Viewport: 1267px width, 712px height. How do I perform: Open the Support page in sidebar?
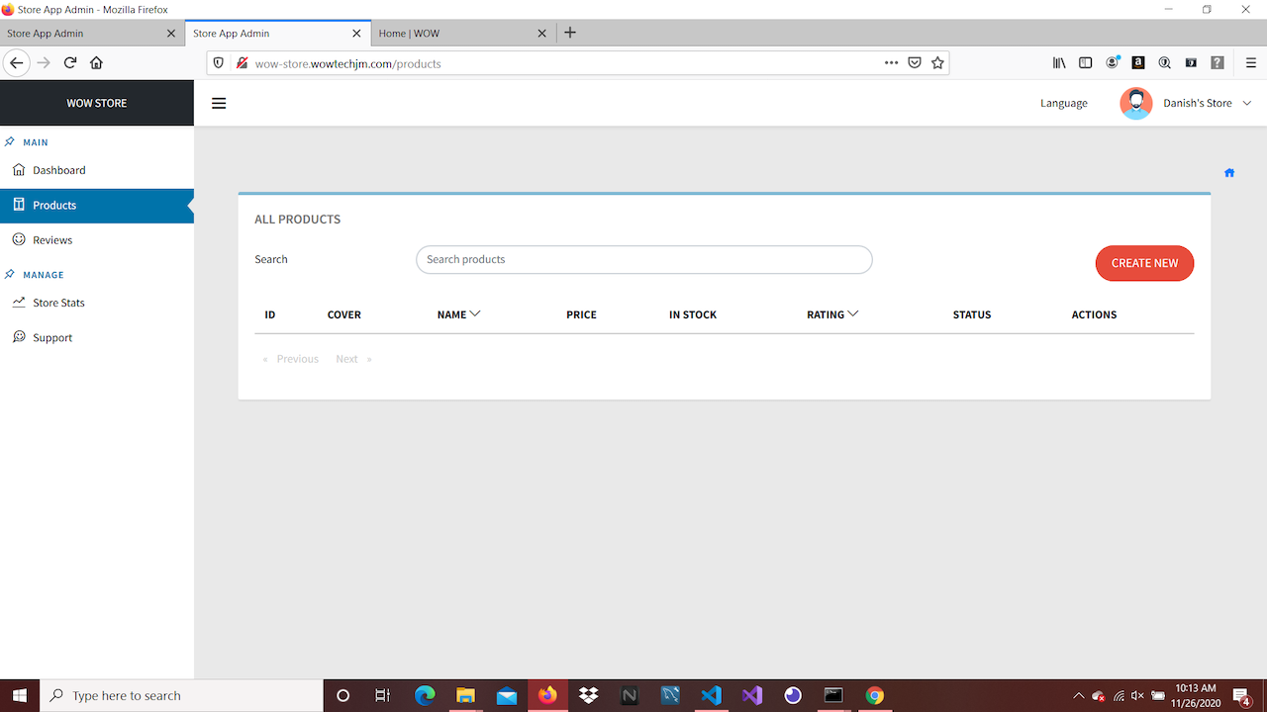click(52, 338)
